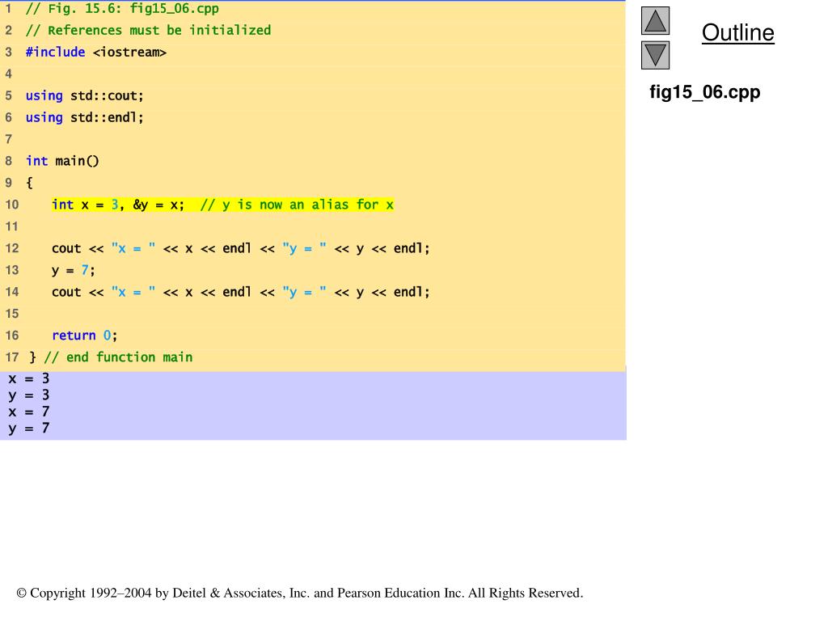The width and height of the screenshot is (828, 621).
Task: Click the '#include <iostream>' line
Action: click(x=96, y=53)
